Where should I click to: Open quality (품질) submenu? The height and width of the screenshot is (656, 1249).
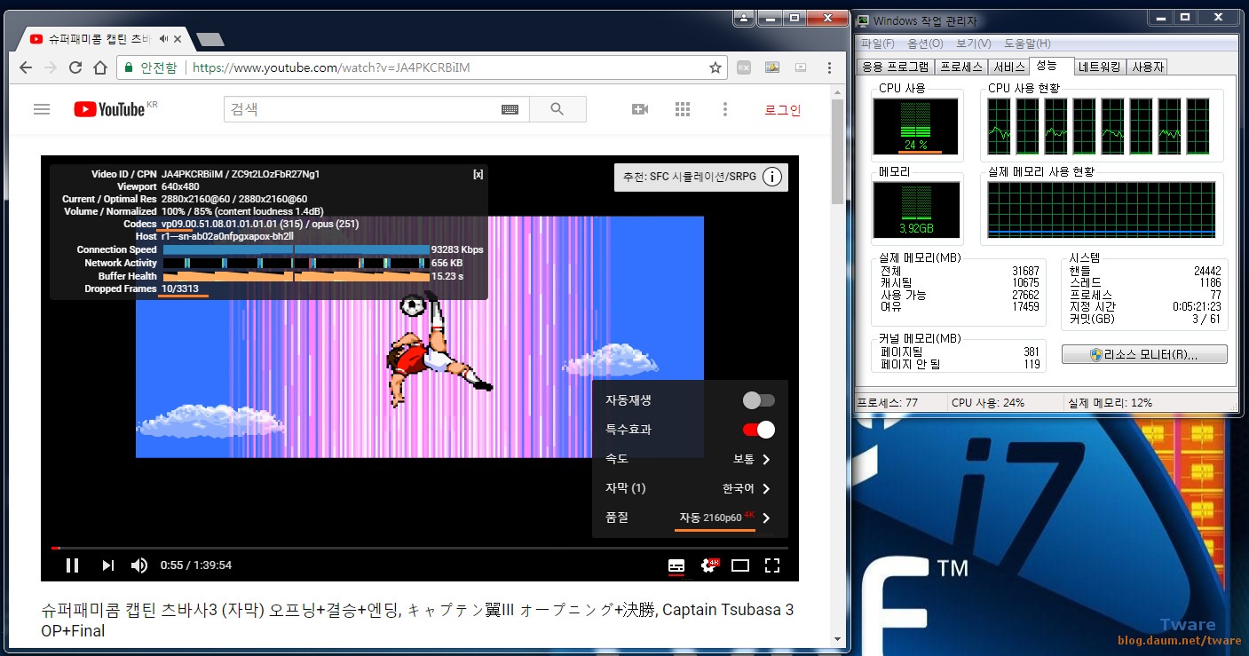pyautogui.click(x=690, y=518)
